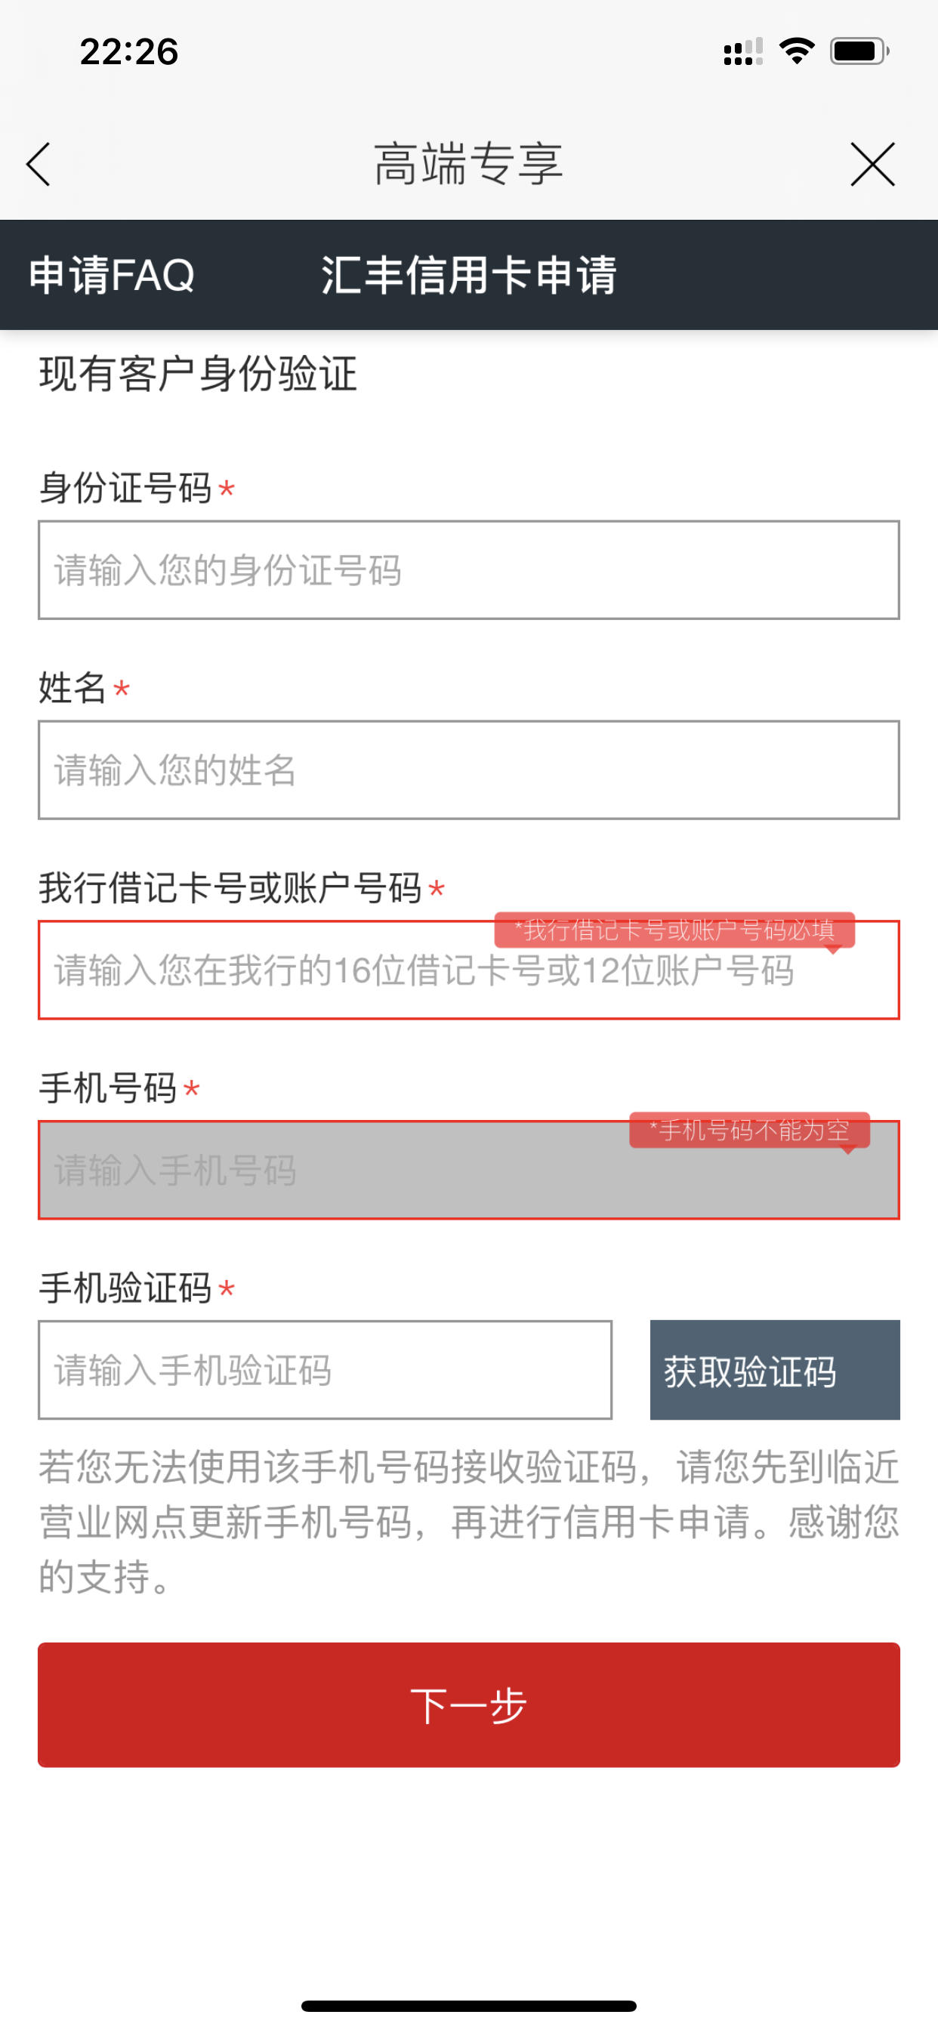The width and height of the screenshot is (938, 2030).
Task: Tap the back arrow icon
Action: (x=38, y=165)
